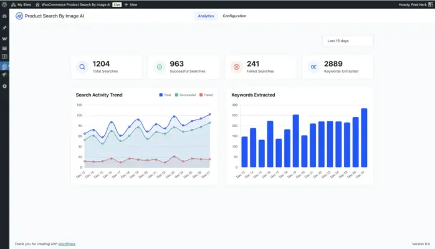
Task: Open the Posts pushpin sidebar icon
Action: (x=4, y=27)
